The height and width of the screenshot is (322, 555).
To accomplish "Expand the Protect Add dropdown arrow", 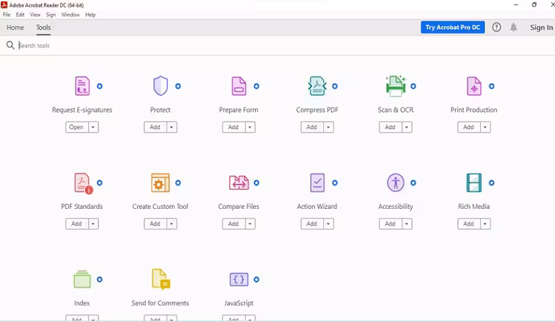I will 171,127.
